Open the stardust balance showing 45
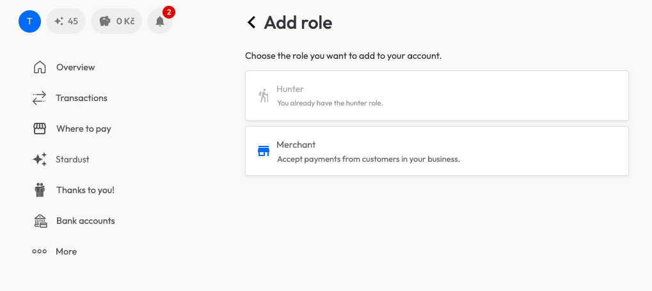652x291 pixels. [x=66, y=21]
